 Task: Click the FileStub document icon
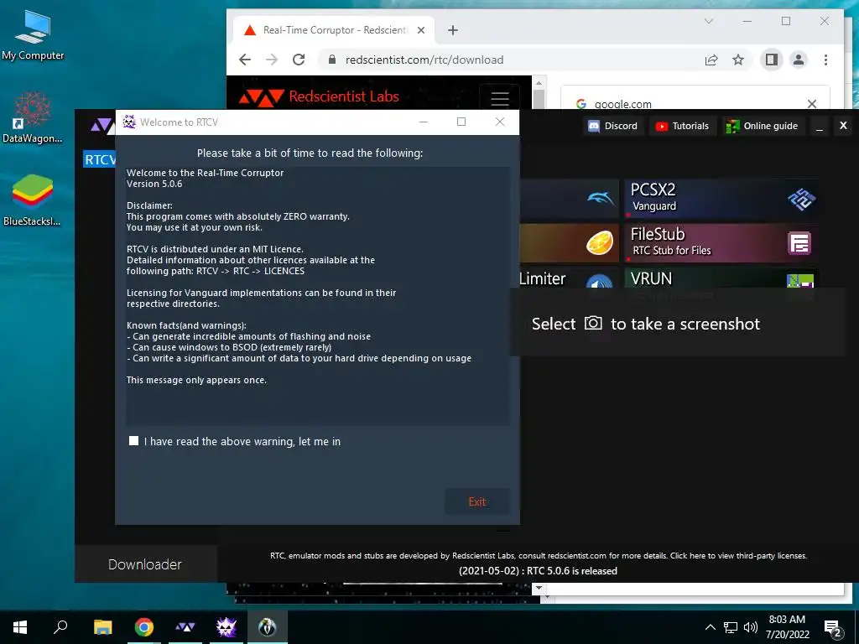coord(799,243)
